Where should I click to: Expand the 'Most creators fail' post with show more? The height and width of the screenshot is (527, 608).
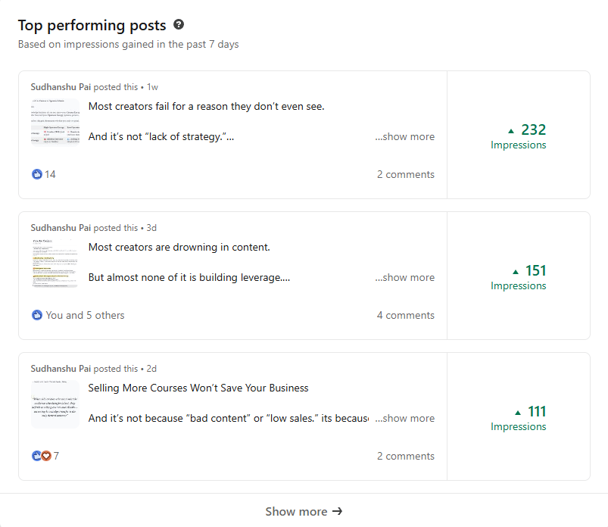(405, 137)
